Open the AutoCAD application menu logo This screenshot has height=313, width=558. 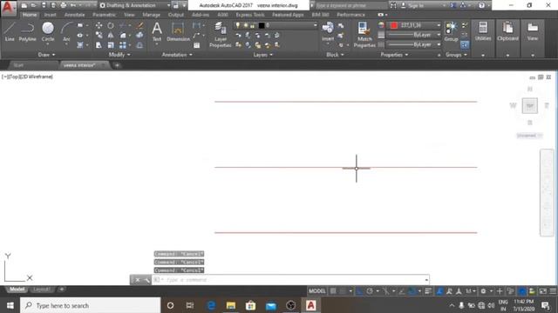click(x=9, y=8)
